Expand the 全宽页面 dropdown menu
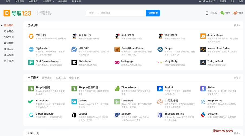The image size is (245, 136). (48, 1)
